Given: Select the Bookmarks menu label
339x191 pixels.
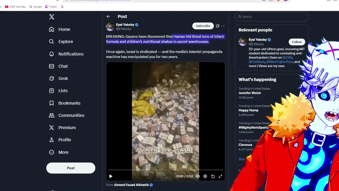Looking at the screenshot, I should tap(69, 103).
